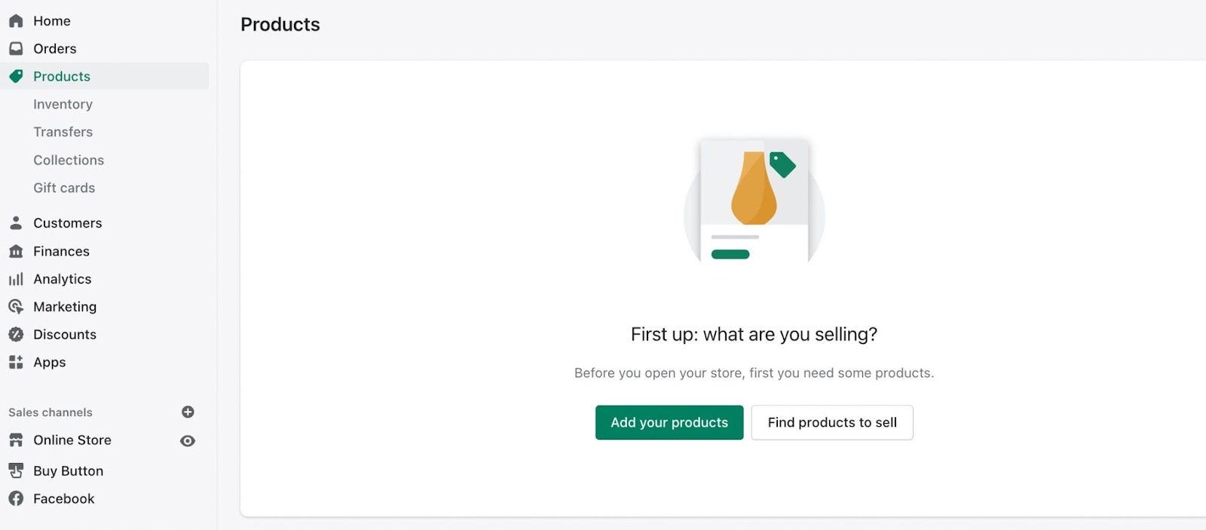The width and height of the screenshot is (1206, 530).
Task: Add a sales channel with plus icon
Action: (188, 412)
